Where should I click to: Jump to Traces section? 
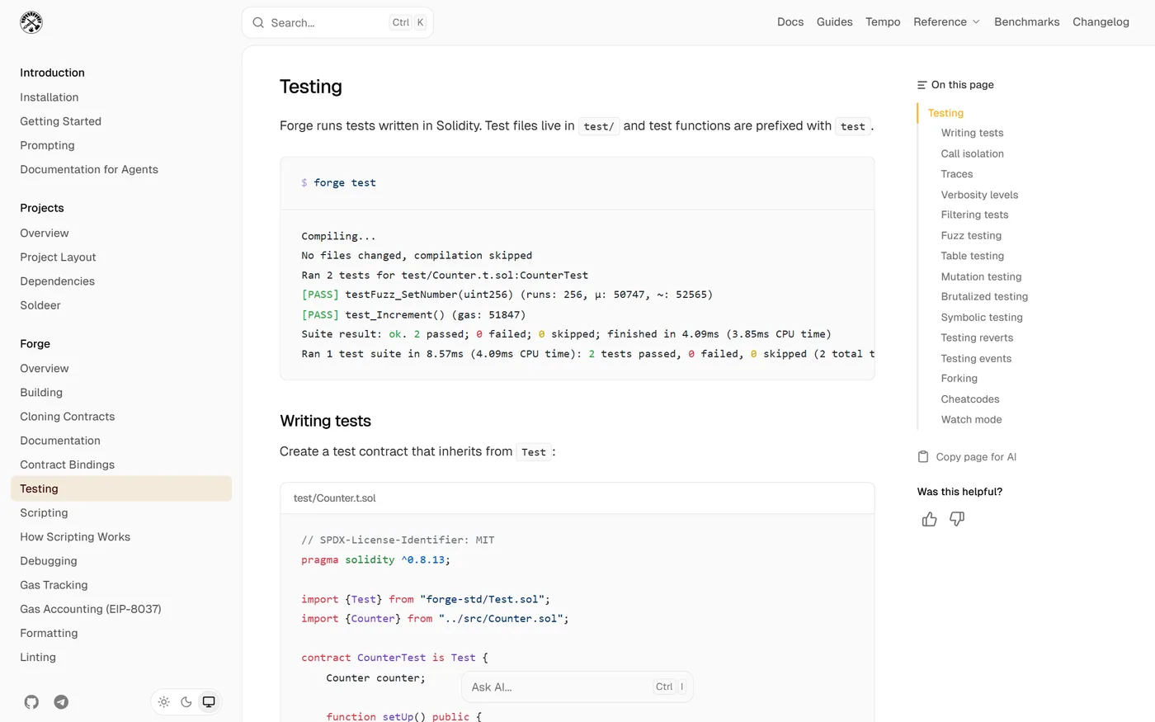point(957,174)
